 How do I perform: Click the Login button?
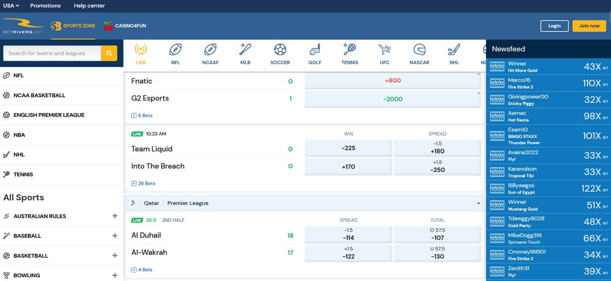pyautogui.click(x=554, y=26)
